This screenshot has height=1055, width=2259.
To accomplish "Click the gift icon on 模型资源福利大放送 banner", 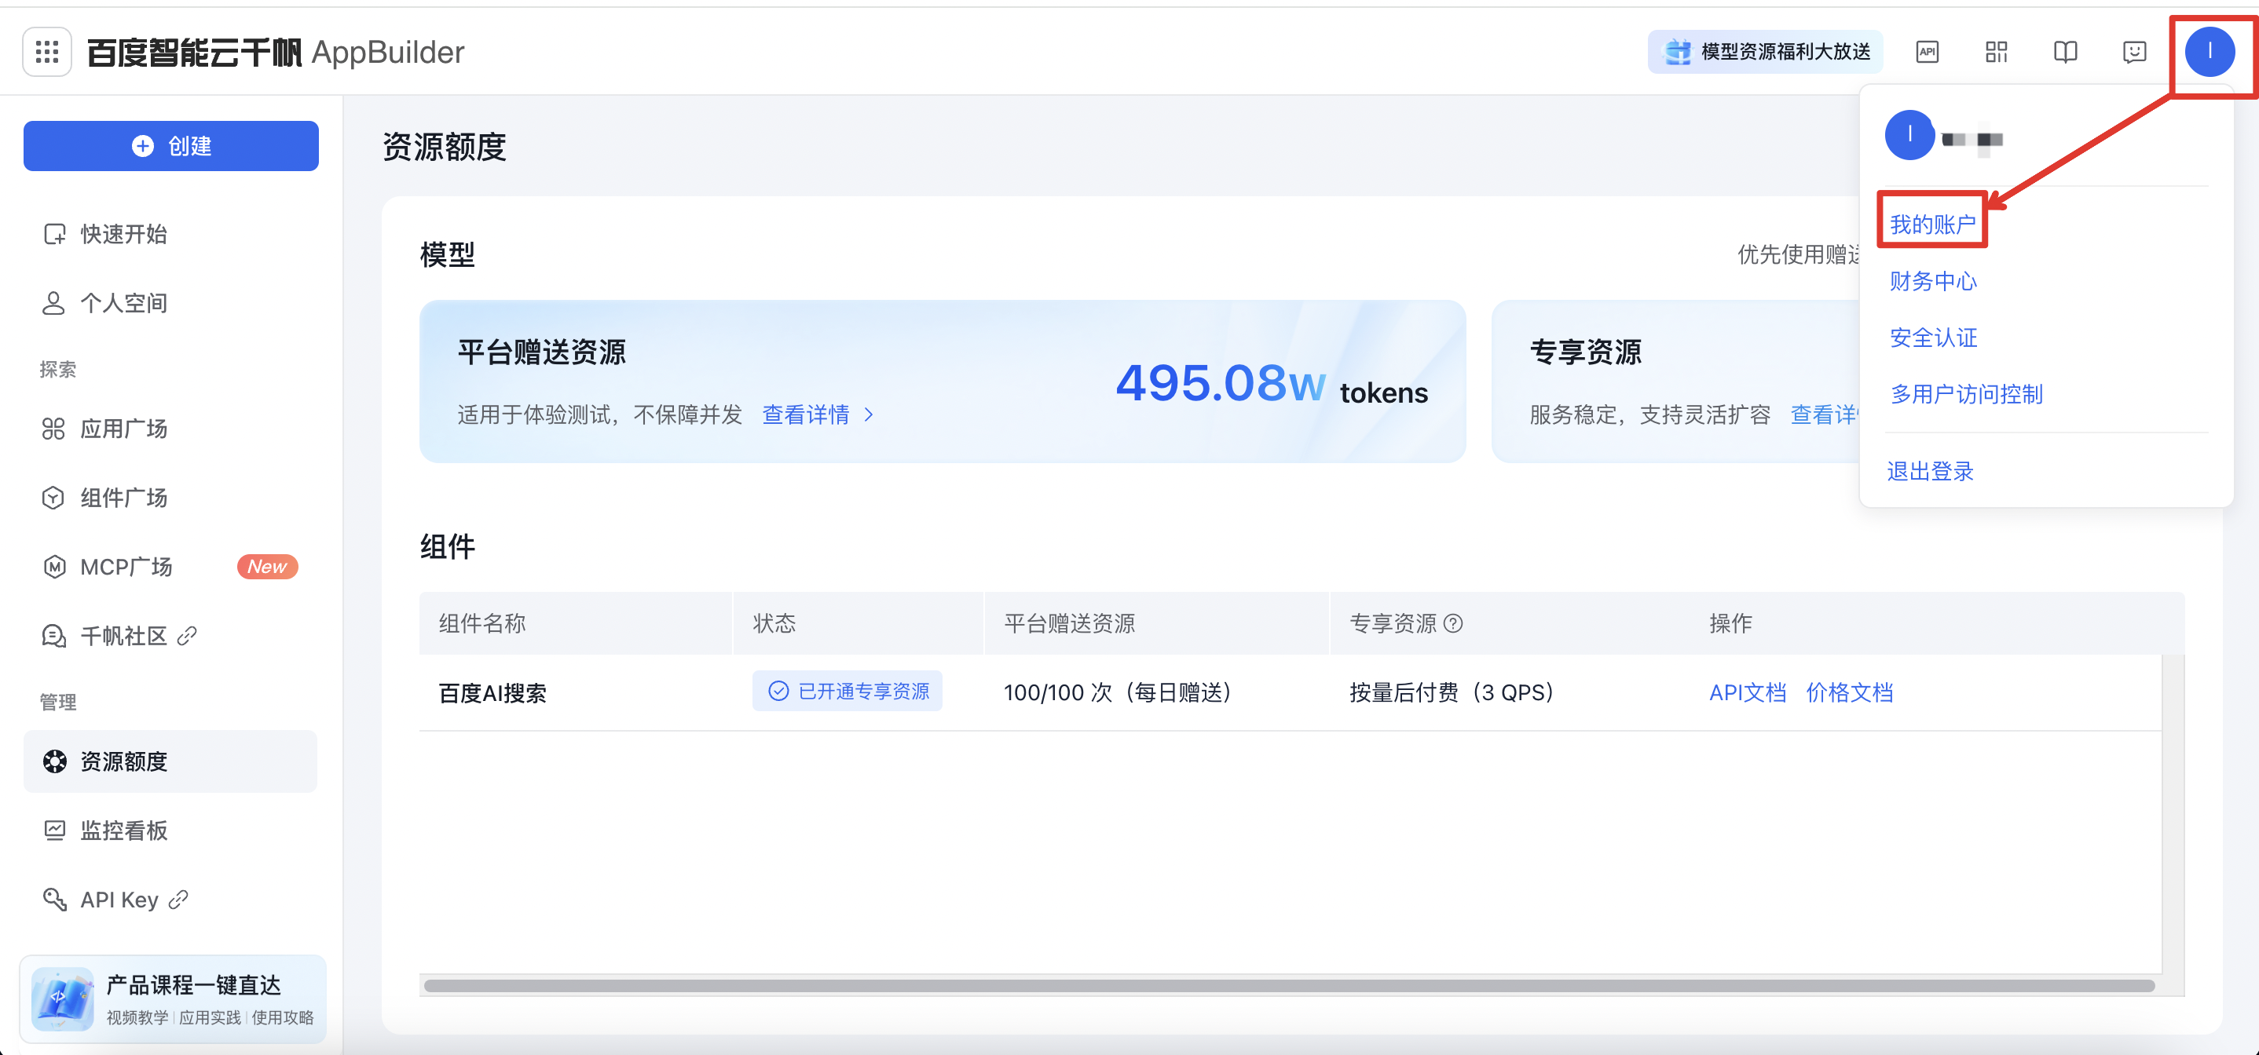I will tap(1677, 53).
